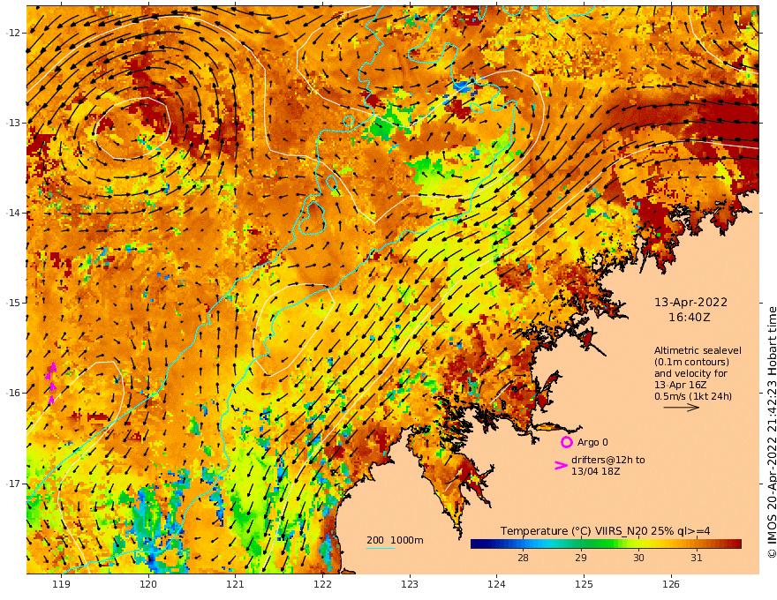
Task: Click the 13/04 18Z legend text
Action: pos(596,471)
